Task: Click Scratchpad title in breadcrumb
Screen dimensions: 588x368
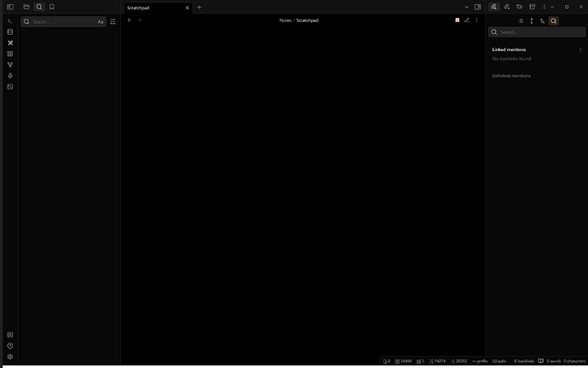Action: point(307,20)
